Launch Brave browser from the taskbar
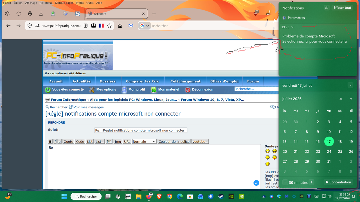The width and height of the screenshot is (360, 202). pos(159,196)
